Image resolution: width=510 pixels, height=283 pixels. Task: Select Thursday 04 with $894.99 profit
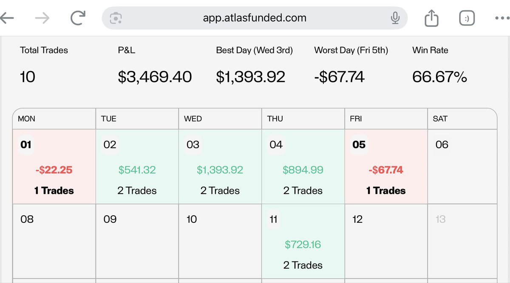pos(303,166)
